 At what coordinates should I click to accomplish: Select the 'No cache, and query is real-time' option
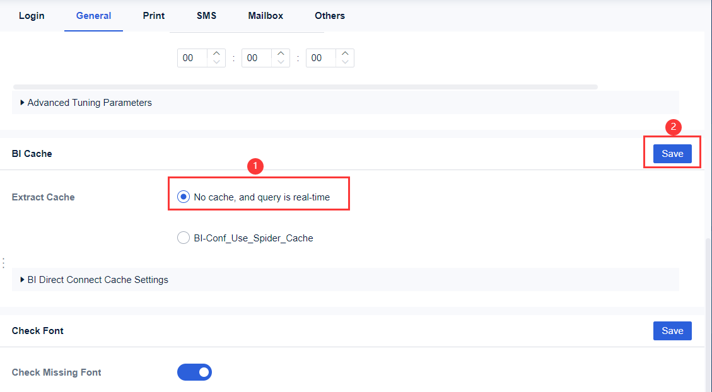[x=183, y=196]
